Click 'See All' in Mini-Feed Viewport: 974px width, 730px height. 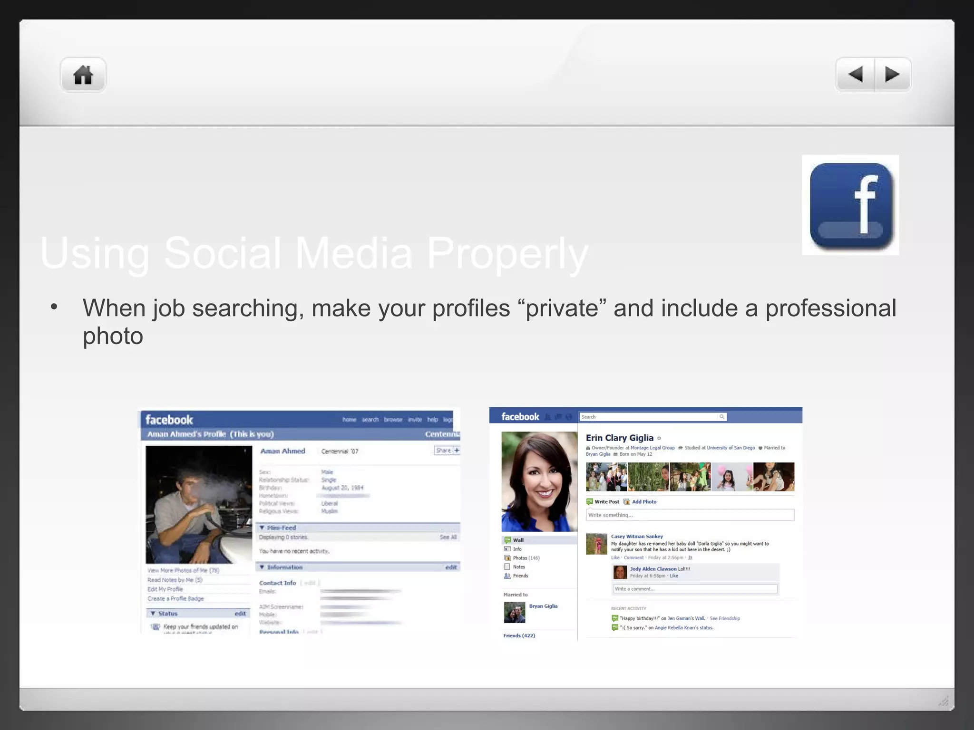coord(448,537)
